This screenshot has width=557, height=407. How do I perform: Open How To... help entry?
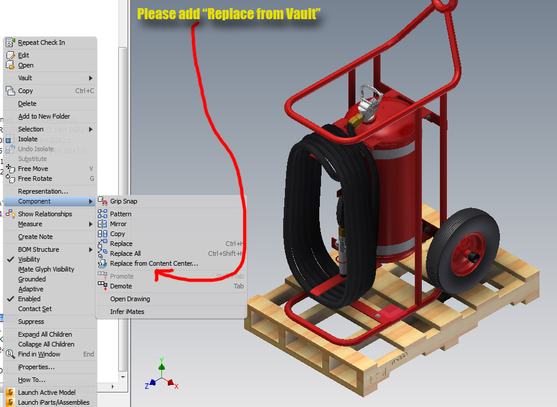(x=50, y=380)
